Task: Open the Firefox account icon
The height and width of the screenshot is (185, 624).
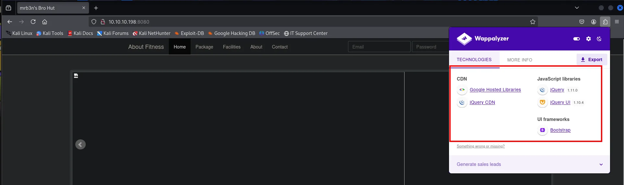Action: click(593, 22)
